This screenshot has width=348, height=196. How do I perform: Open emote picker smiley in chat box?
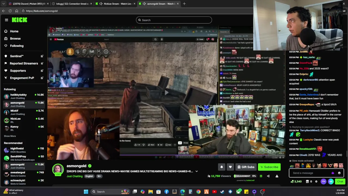click(x=339, y=173)
